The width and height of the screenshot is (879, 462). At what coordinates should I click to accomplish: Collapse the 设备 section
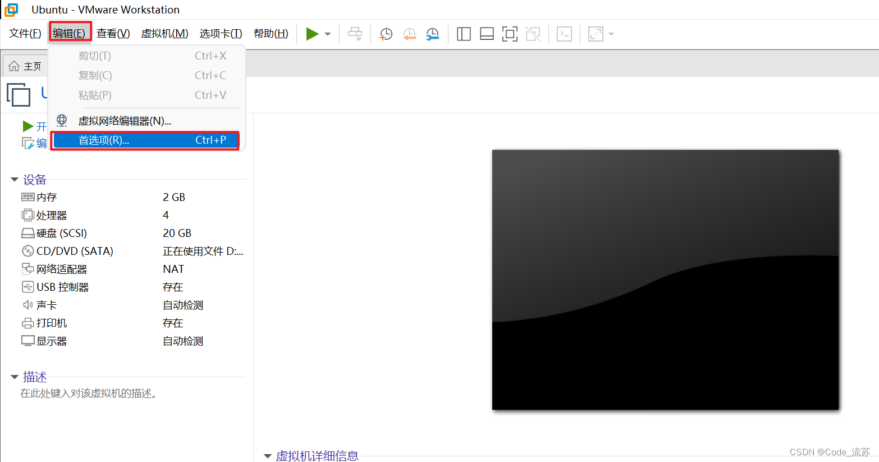click(x=15, y=180)
